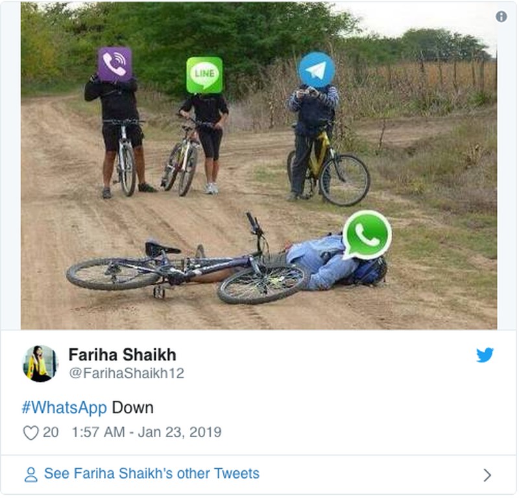This screenshot has width=519, height=500.
Task: Open the @FarihaShaikh12 handle
Action: coord(126,374)
